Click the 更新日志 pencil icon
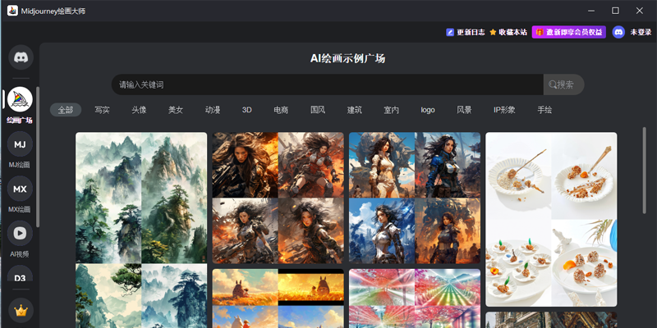 pyautogui.click(x=450, y=32)
